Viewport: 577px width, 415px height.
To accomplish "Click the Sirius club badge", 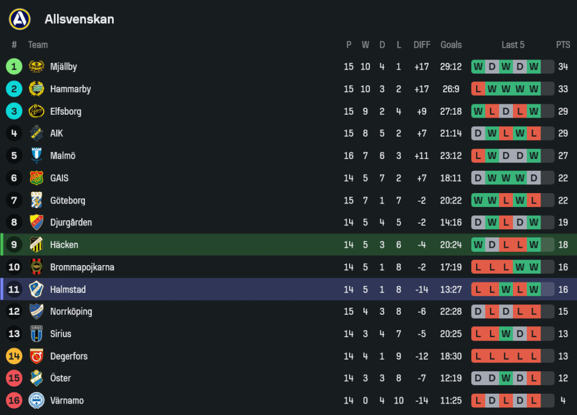I will tap(36, 334).
